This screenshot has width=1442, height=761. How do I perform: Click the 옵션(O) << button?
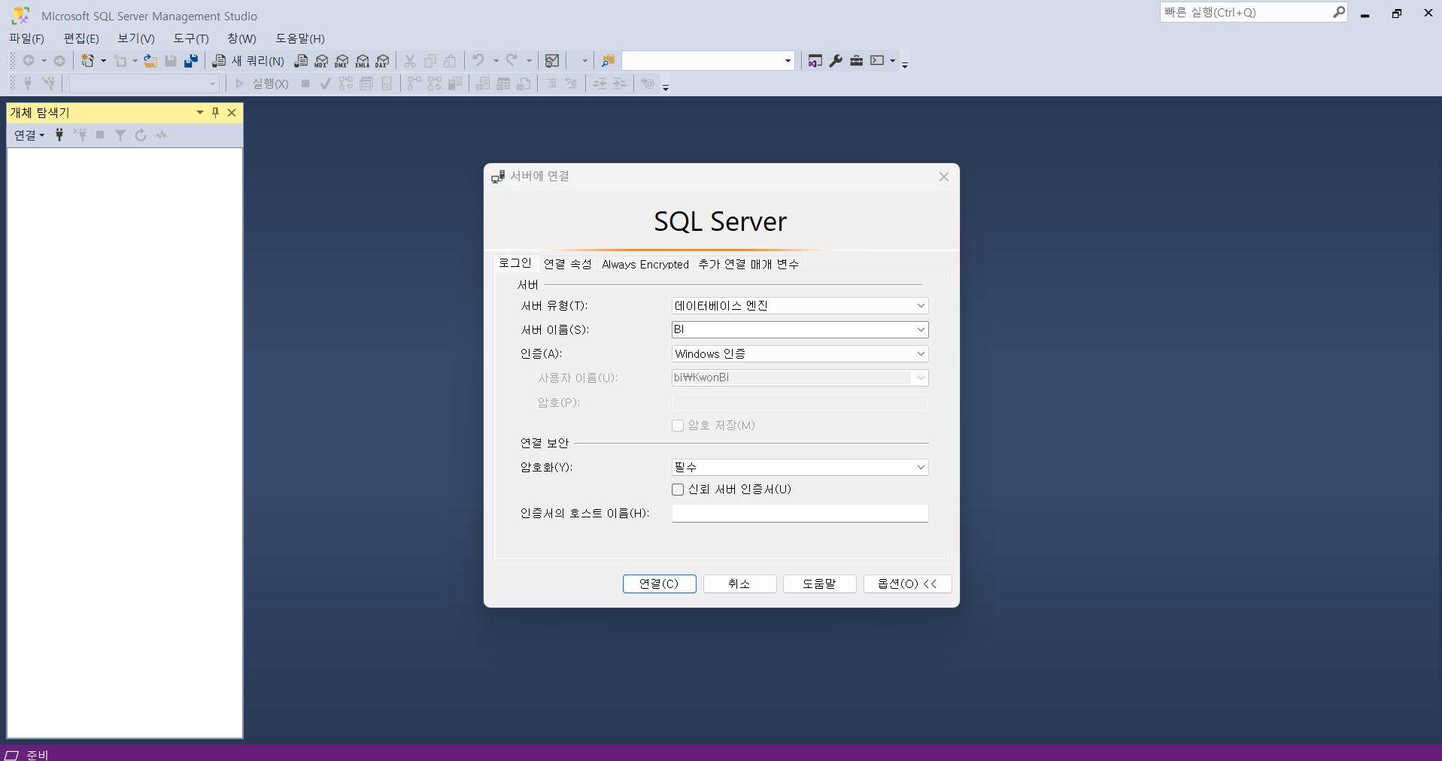[x=908, y=584]
